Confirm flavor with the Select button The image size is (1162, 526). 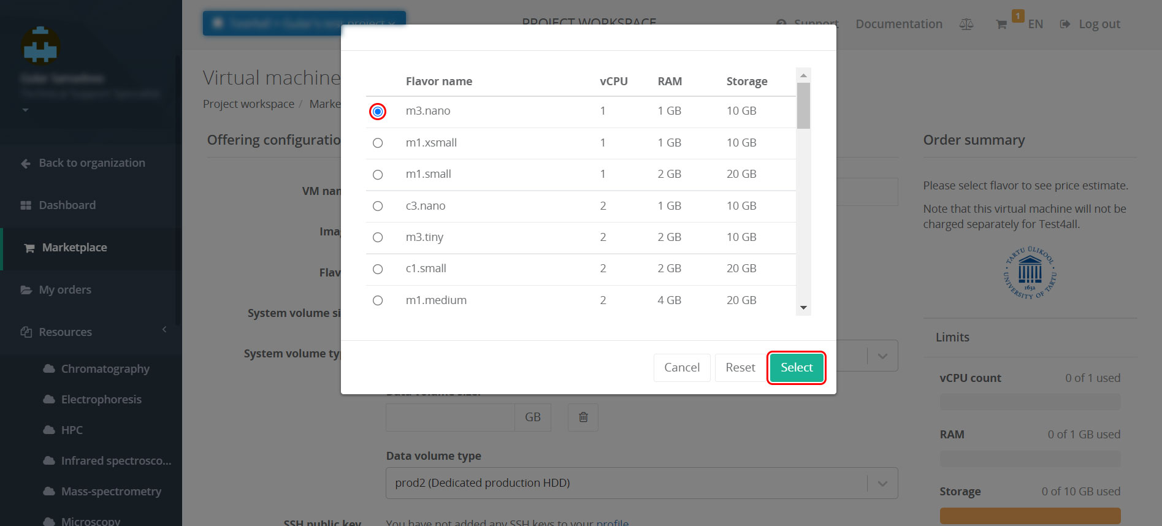[x=797, y=367]
